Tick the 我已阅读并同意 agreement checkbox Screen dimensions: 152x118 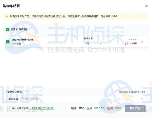(9, 108)
